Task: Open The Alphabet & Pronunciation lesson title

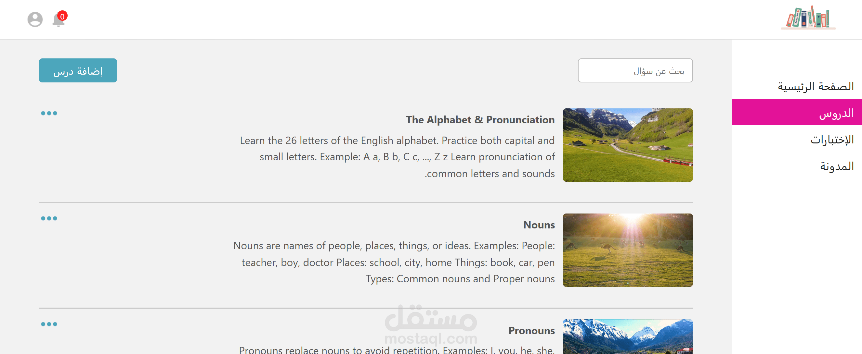Action: [480, 119]
